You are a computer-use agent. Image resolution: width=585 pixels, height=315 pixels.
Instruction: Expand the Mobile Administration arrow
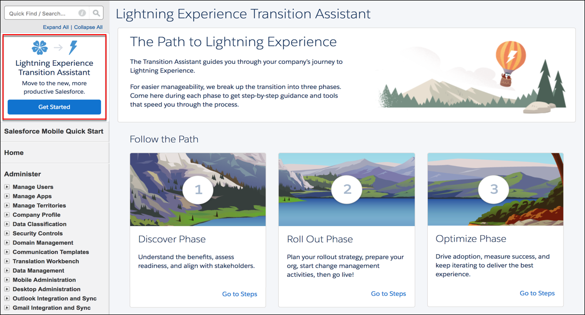pos(7,280)
